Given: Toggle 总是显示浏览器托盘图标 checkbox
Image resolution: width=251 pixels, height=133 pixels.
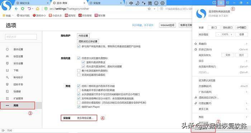Looking at the screenshot, I should coord(79,58).
